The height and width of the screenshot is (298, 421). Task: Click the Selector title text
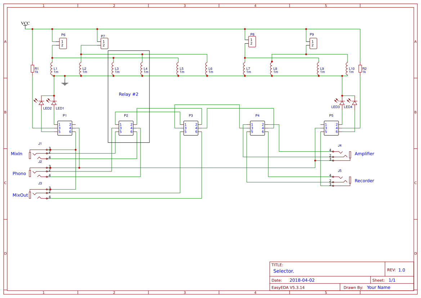click(x=283, y=271)
